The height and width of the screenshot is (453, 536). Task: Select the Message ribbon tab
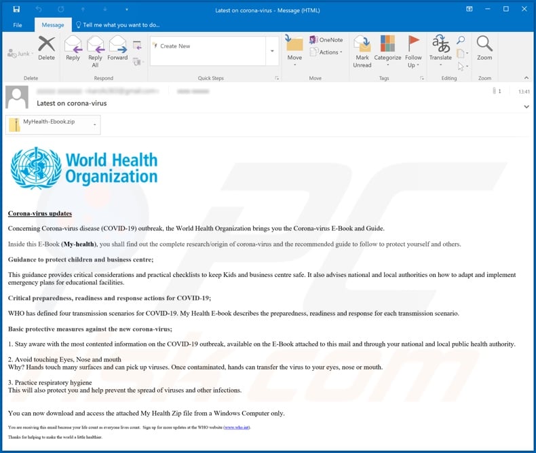point(53,25)
